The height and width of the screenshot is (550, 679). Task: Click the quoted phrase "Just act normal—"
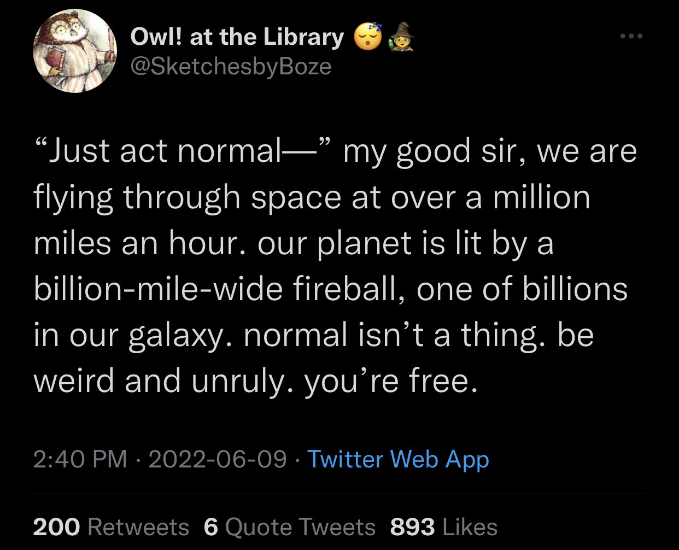pyautogui.click(x=183, y=151)
